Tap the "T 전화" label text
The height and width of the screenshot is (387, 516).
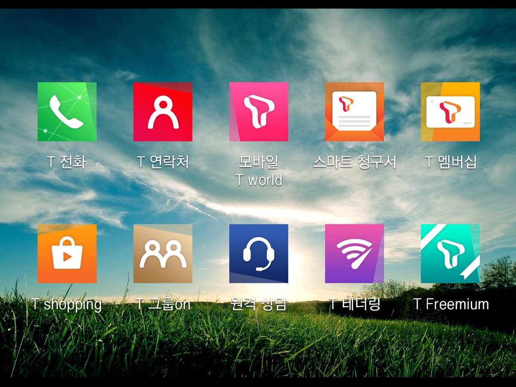pos(67,162)
